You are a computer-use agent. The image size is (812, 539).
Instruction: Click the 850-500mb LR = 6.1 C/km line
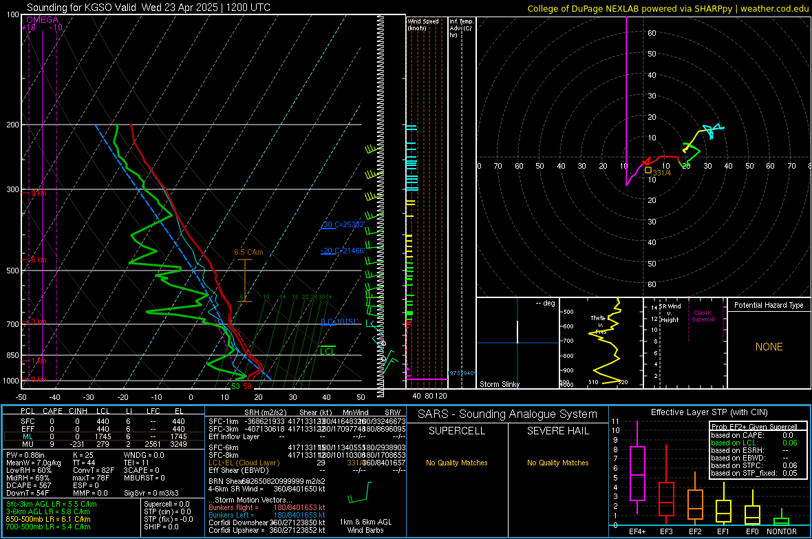(x=48, y=519)
